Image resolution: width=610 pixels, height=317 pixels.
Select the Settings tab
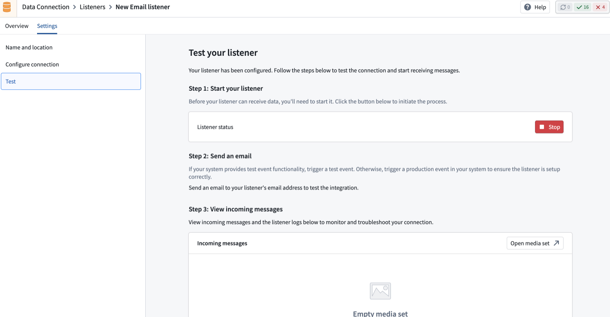[x=47, y=26]
